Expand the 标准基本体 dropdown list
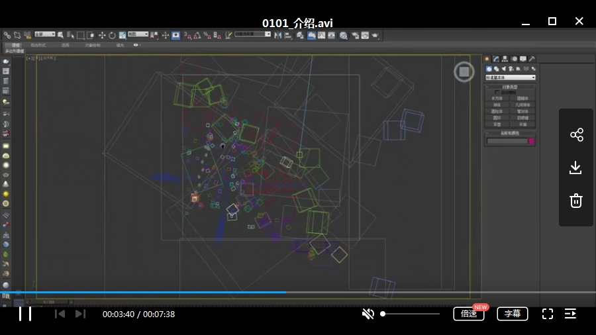The height and width of the screenshot is (335, 596). (510, 77)
